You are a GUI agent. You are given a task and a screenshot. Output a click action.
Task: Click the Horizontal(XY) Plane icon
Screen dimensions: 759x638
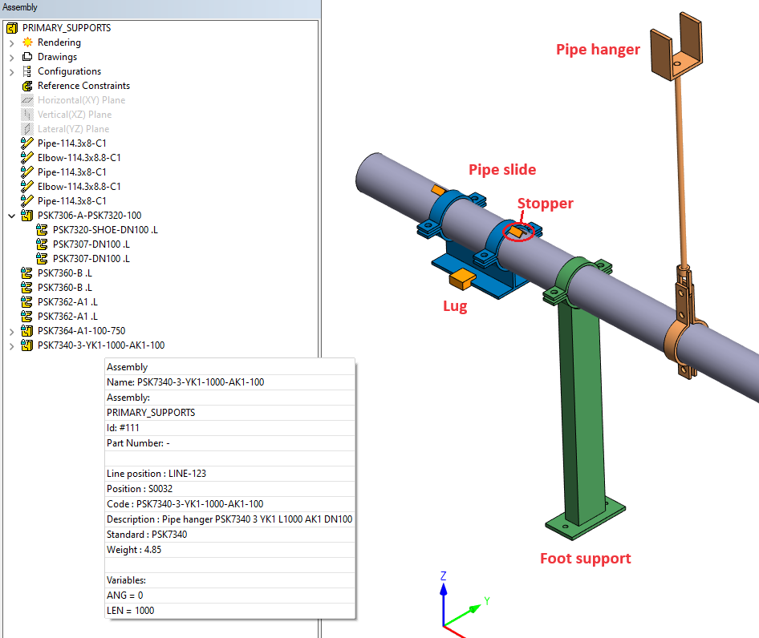coord(27,100)
